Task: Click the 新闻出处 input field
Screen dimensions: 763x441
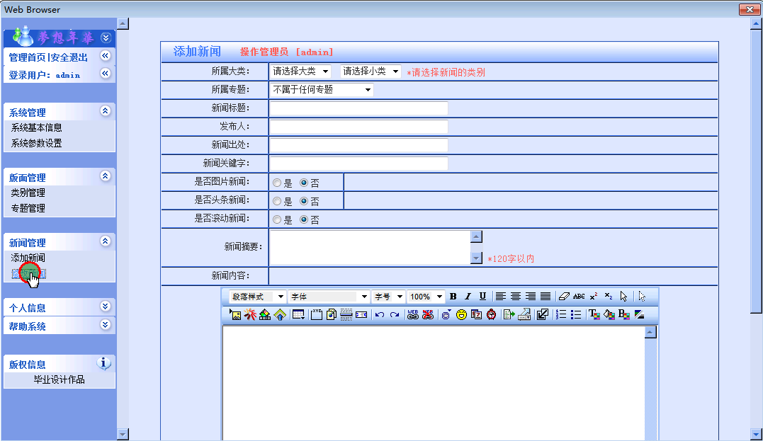Action: coord(358,145)
